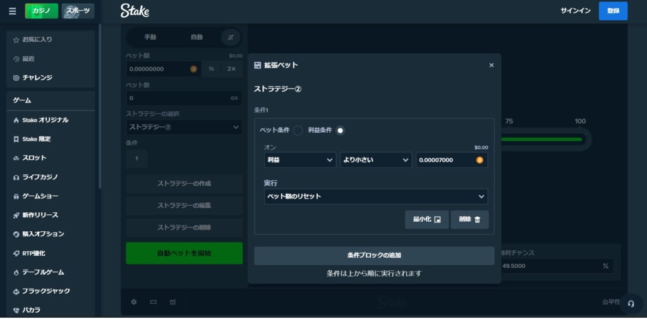The image size is (647, 319).
Task: Open the hamburger menu
Action: pyautogui.click(x=13, y=11)
